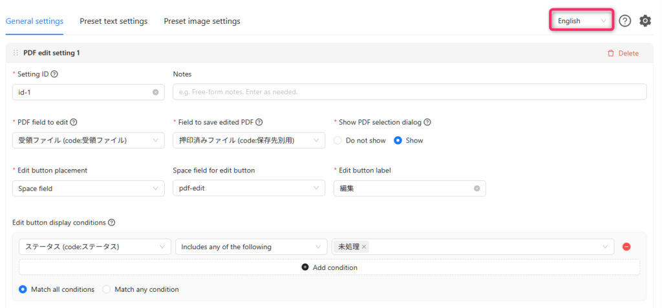Open the Includes any of the following dropdown
Image resolution: width=662 pixels, height=308 pixels.
[251, 247]
